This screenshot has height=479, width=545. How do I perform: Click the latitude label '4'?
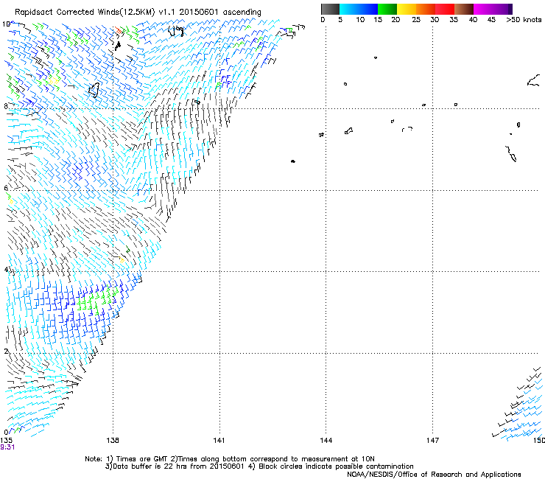coord(6,269)
